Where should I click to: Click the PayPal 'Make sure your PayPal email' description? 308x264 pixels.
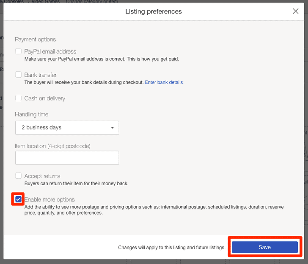[102, 59]
